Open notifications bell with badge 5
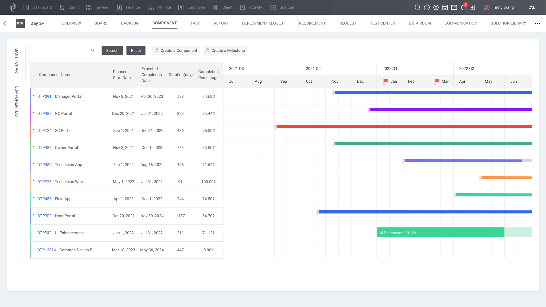The image size is (546, 307). (x=463, y=7)
